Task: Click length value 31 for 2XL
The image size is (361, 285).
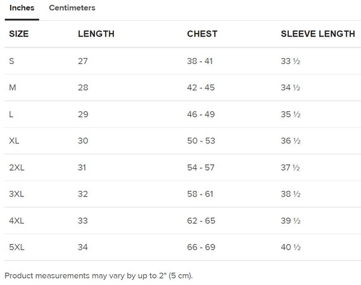Action: [x=82, y=167]
